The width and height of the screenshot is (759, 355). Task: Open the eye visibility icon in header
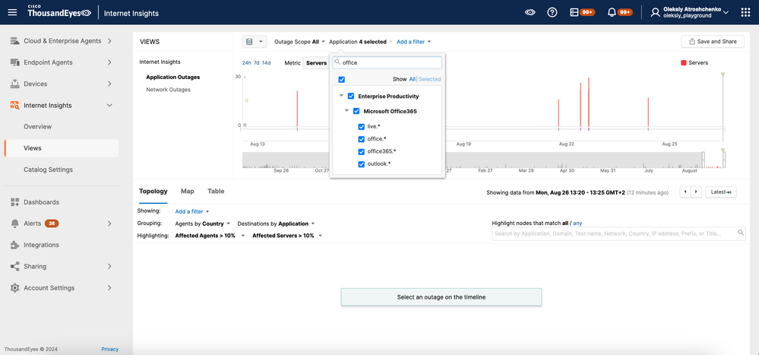click(530, 13)
